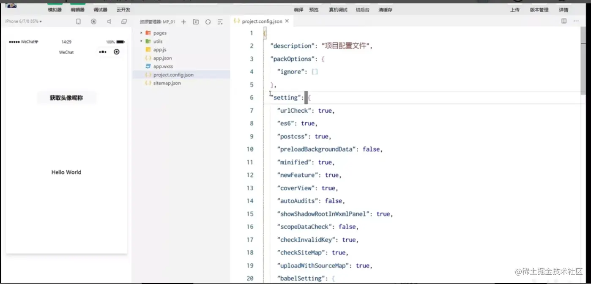This screenshot has width=591, height=284.
Task: Click Hello World text in simulator
Action: [66, 172]
